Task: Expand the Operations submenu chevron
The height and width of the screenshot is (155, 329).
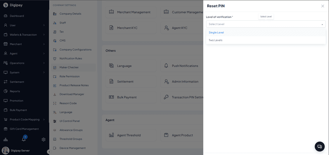Action: click(x=44, y=63)
